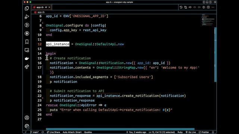The image size is (239, 134).
Task: Click 'create_notification' method on line 22
Action: pos(140,96)
